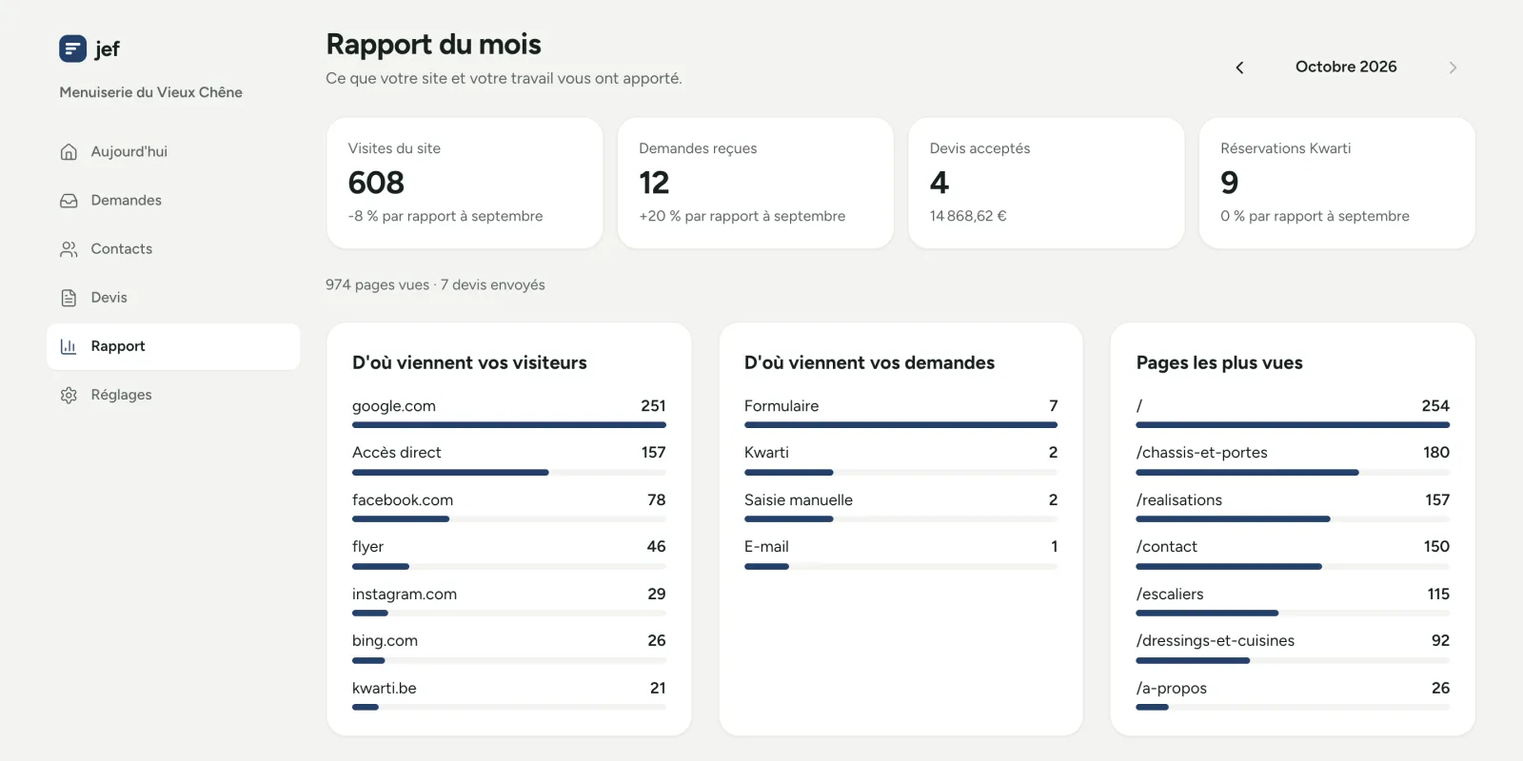Viewport: 1523px width, 761px height.
Task: Click the 14 868,62 € amount
Action: 968,216
